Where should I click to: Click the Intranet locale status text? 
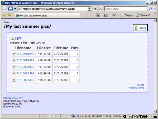pos(83,116)
